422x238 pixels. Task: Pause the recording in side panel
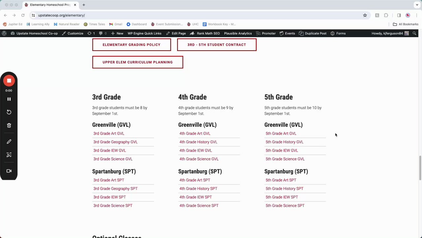point(9,99)
